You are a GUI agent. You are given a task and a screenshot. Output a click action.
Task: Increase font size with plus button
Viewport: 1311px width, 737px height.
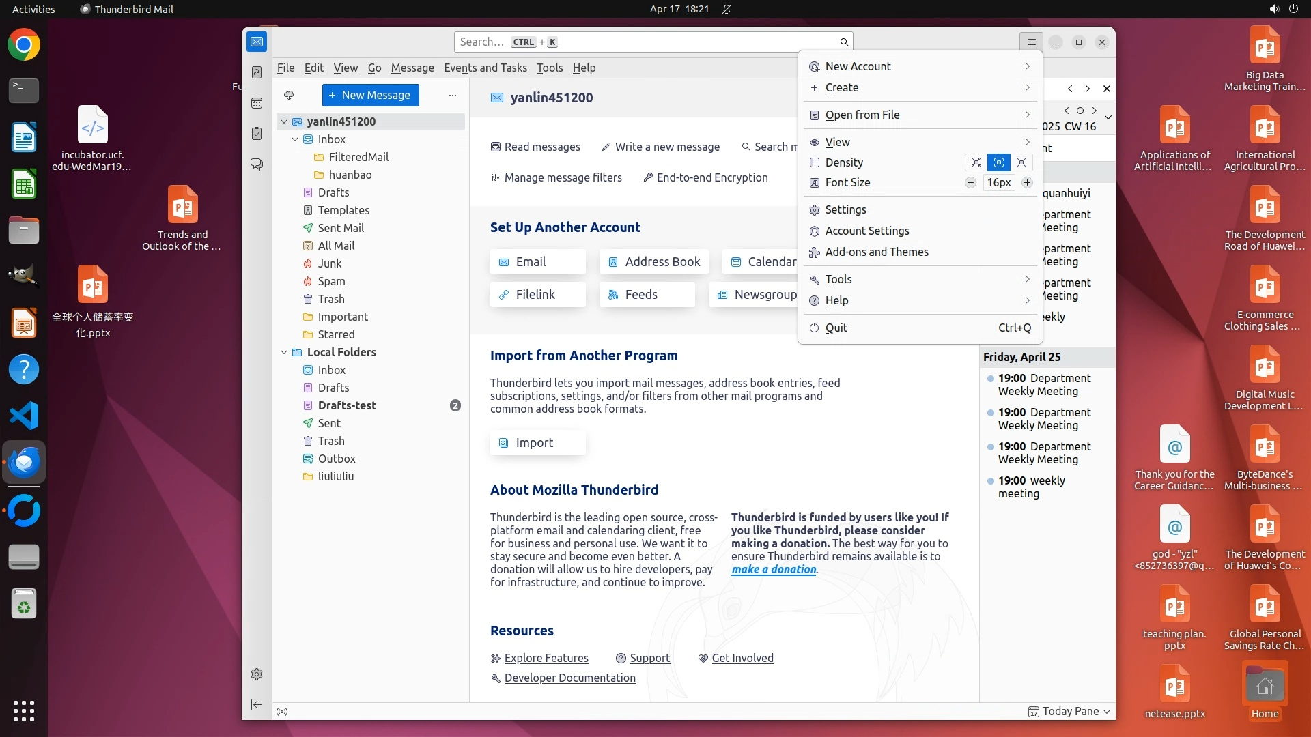[1027, 183]
